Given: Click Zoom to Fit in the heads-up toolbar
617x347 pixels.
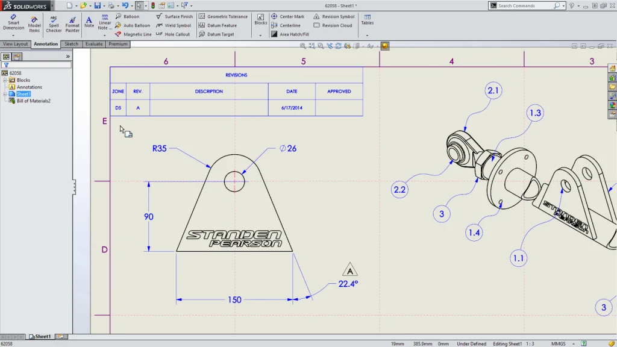Looking at the screenshot, I should (302, 45).
